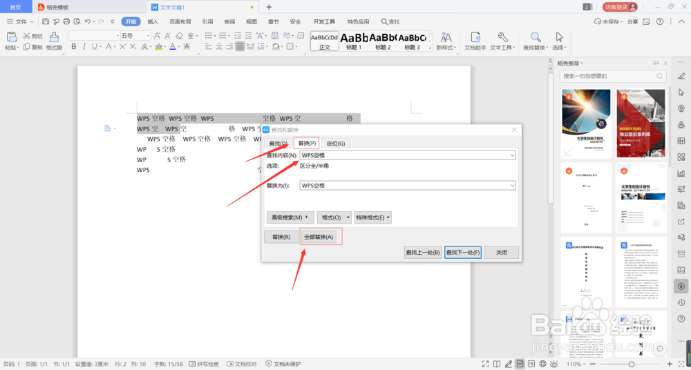The width and height of the screenshot is (691, 370).
Task: Open the Find and Replace (查找替换) ribbon dropdown
Action: [535, 47]
